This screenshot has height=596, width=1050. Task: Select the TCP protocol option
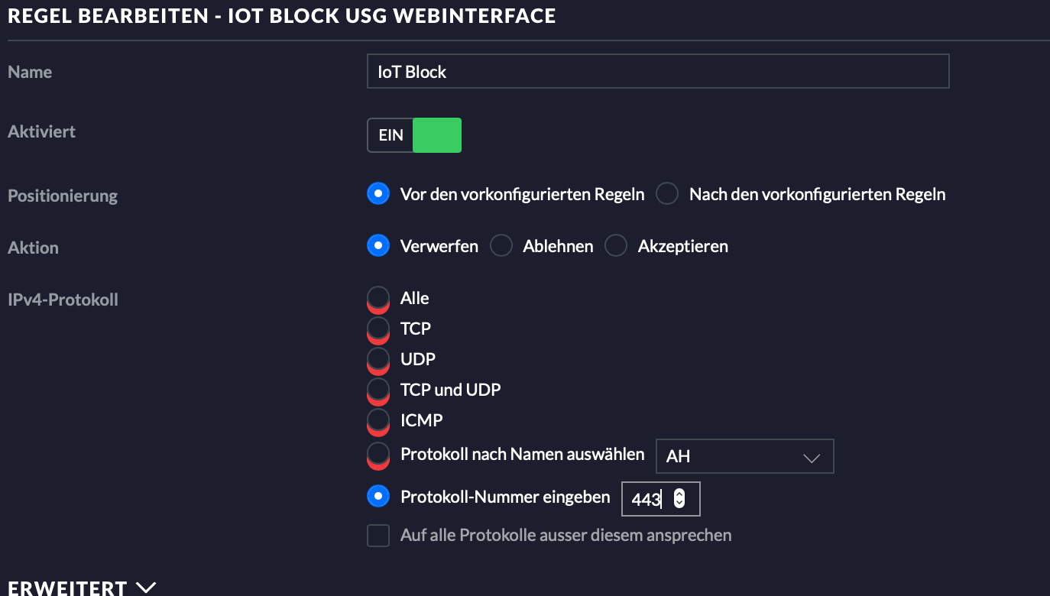coord(378,329)
